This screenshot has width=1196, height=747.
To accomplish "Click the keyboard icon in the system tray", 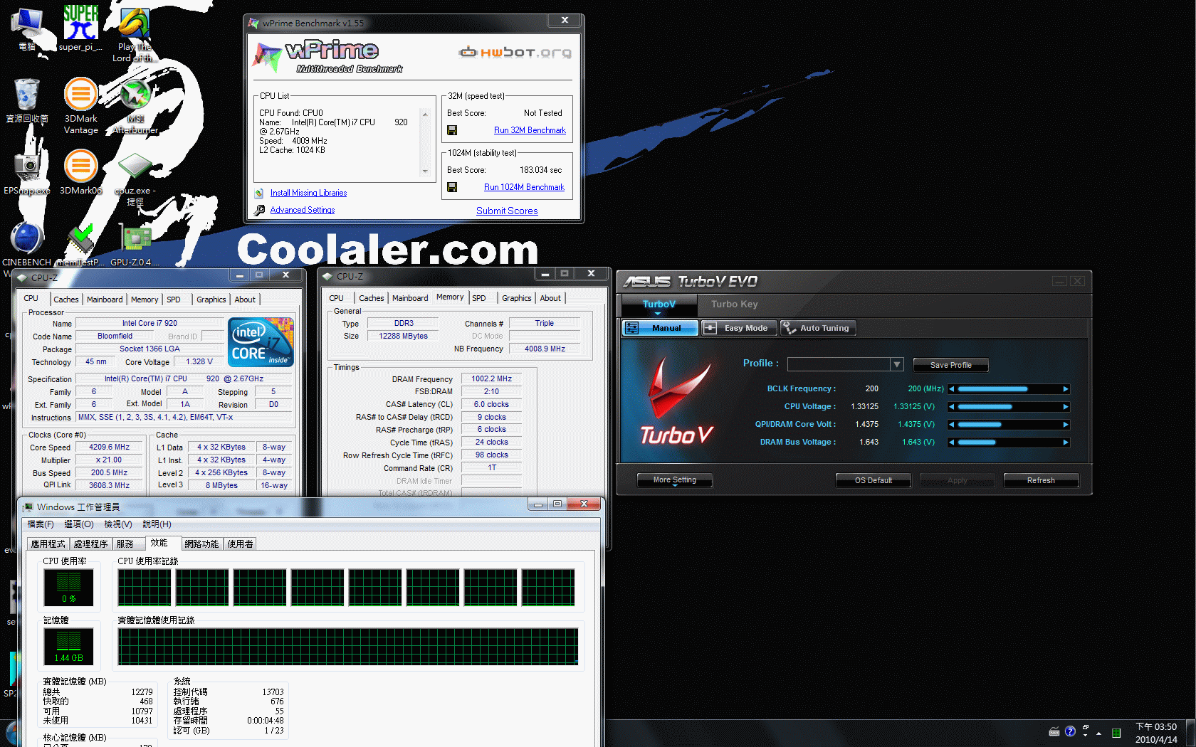I will pyautogui.click(x=1054, y=732).
